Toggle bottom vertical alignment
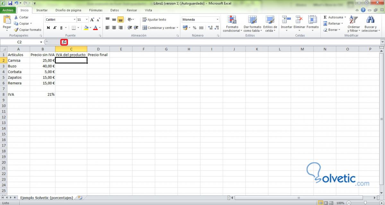Image resolution: width=385 pixels, height=205 pixels. click(121, 20)
